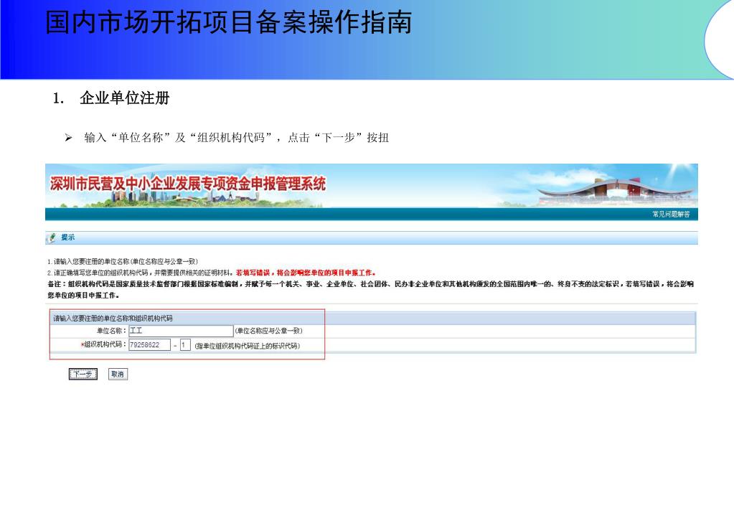Click the 组织机构代码 field label
This screenshot has width=734, height=508.
(104, 344)
